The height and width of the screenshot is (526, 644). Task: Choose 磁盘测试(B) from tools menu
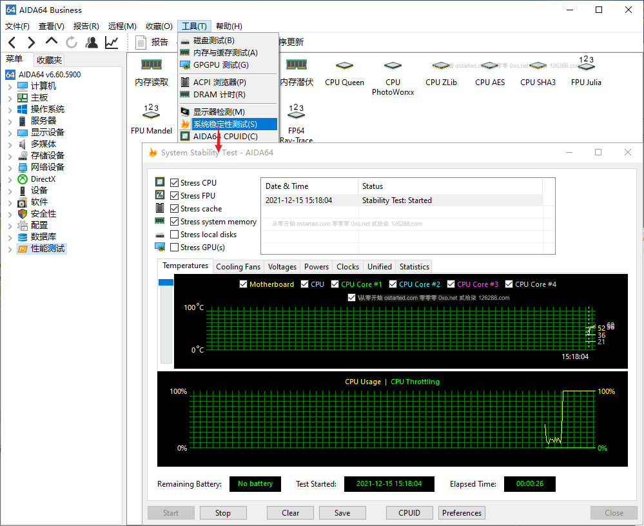(x=228, y=41)
